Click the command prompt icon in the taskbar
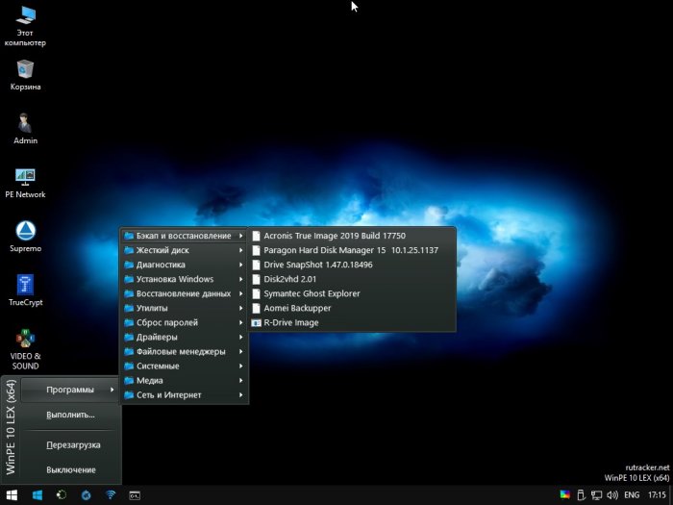This screenshot has width=673, height=505. point(136,495)
